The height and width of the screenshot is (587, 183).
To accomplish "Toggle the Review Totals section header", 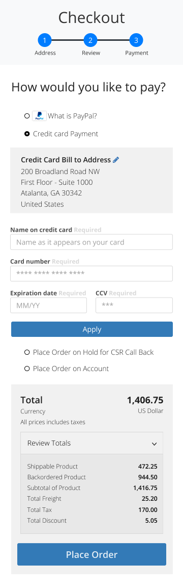I will (91, 443).
